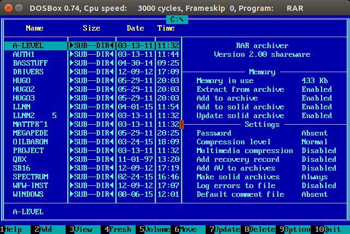Click the Add recovery record setting
Screen dimensions: 350x234
266,159
